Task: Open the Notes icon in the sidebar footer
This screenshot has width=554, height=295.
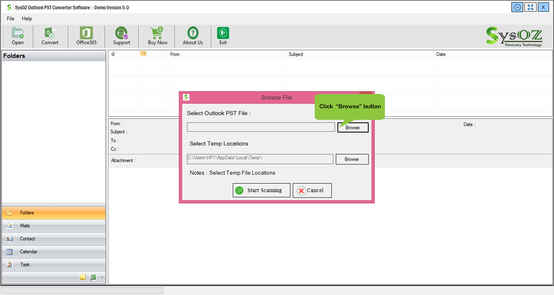Action: (83, 277)
